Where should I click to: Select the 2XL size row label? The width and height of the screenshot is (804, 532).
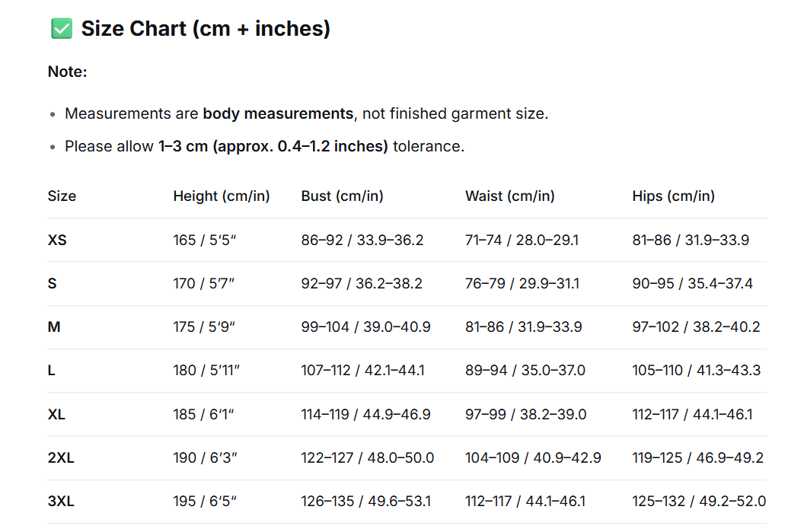(x=61, y=457)
